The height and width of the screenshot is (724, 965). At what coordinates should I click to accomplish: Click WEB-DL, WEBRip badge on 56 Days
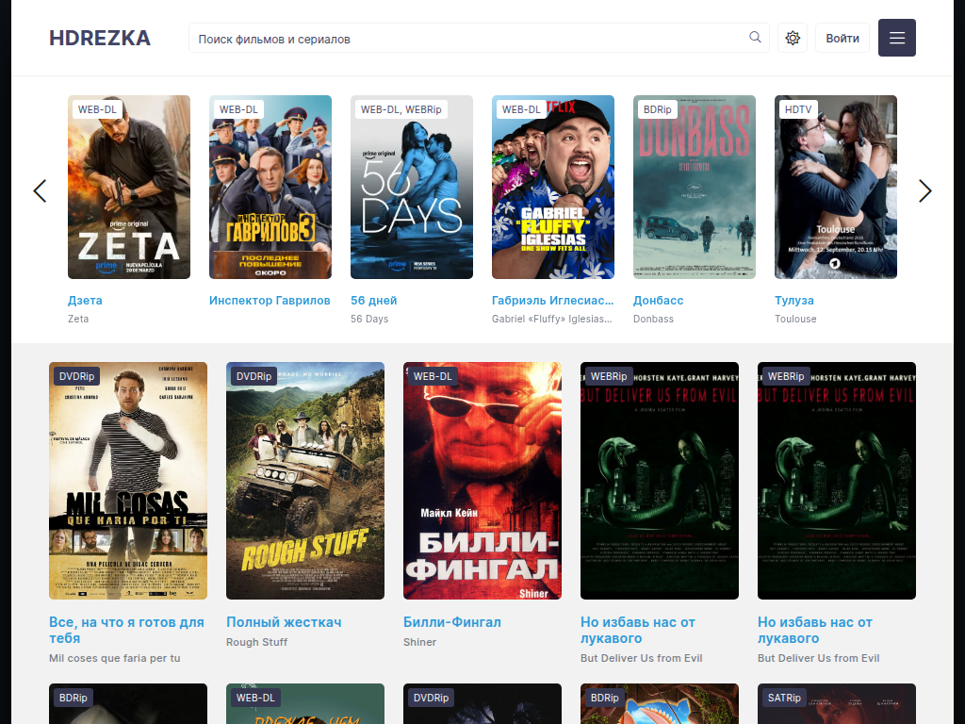(x=401, y=109)
